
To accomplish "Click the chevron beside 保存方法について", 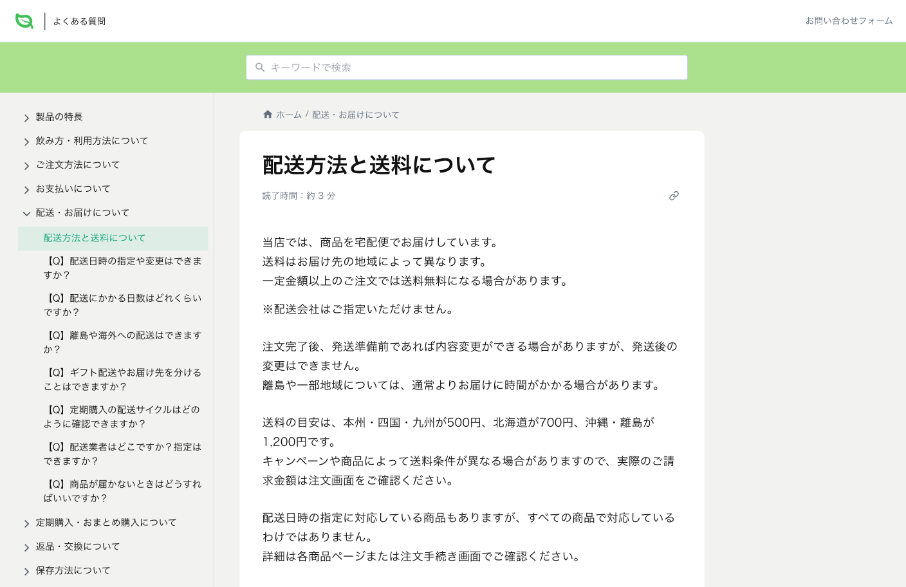I will [26, 571].
